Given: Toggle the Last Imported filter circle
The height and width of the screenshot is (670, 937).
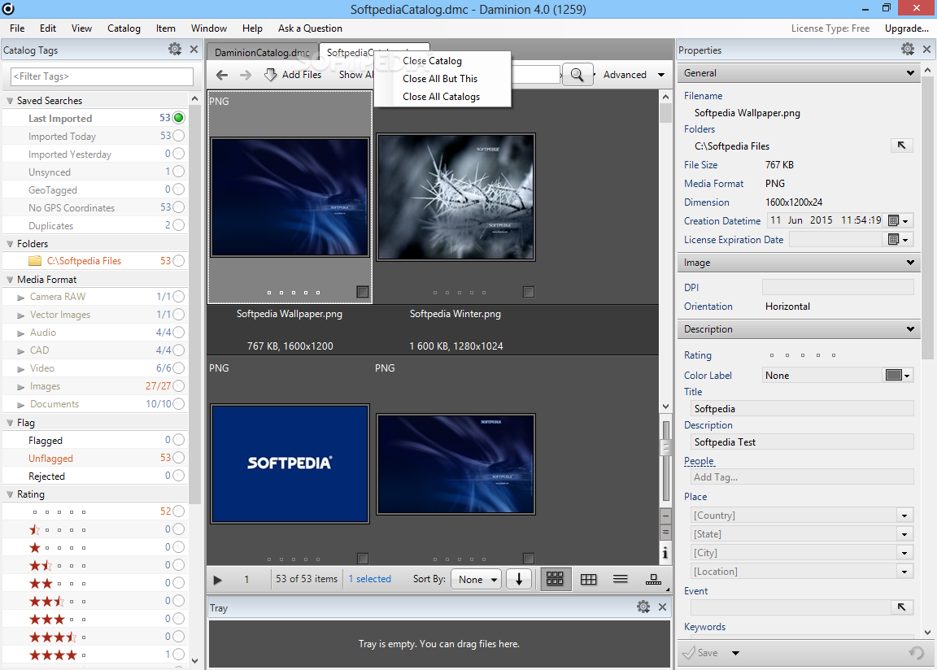Looking at the screenshot, I should (x=178, y=118).
